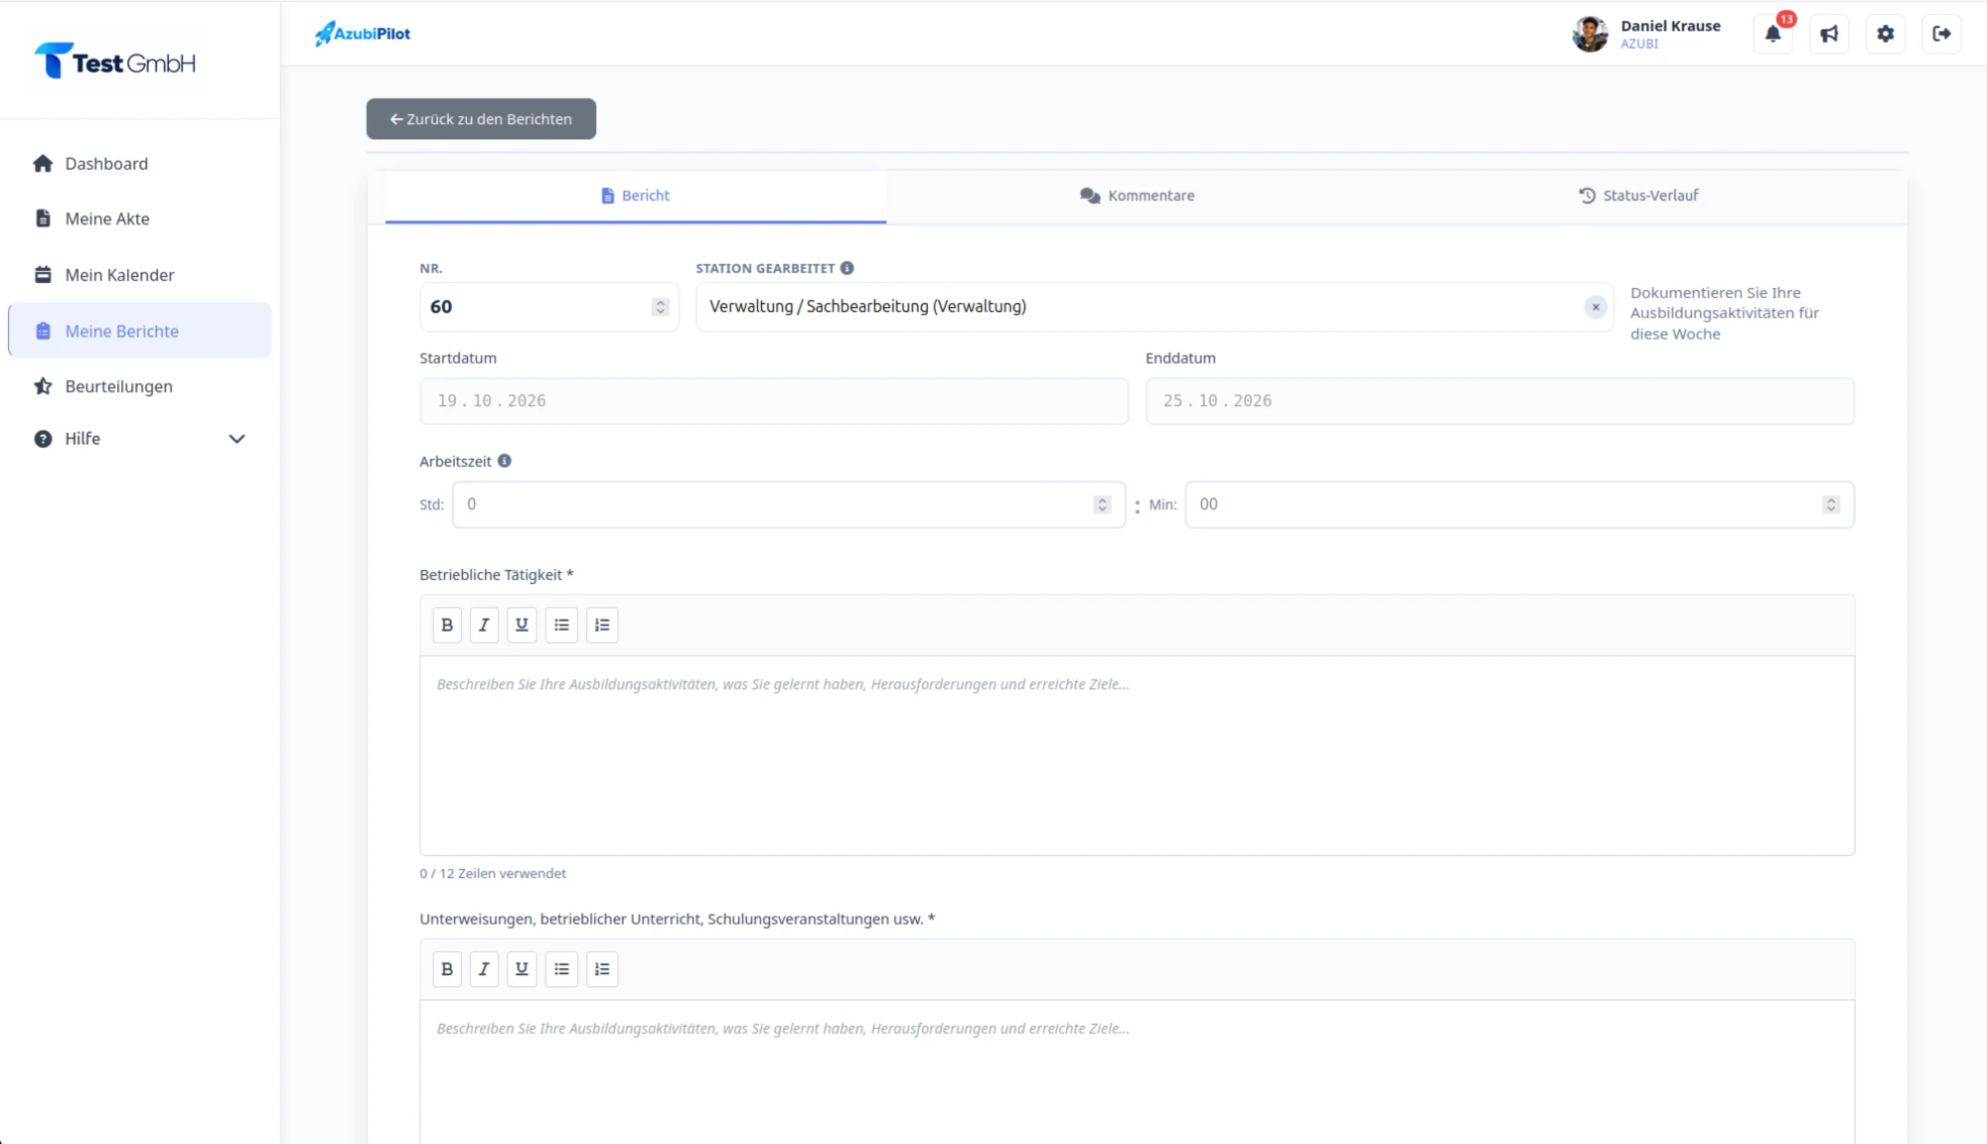1987x1144 pixels.
Task: Click the logout icon in header
Action: (x=1941, y=34)
